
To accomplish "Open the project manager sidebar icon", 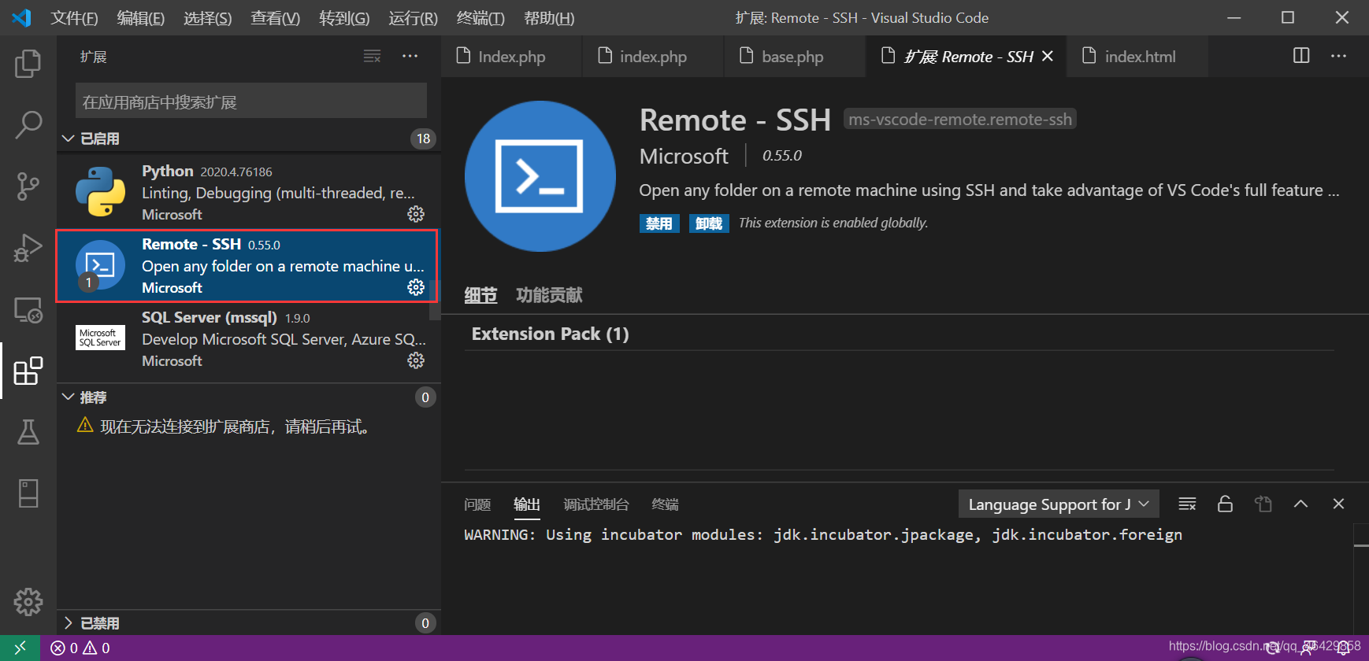I will point(28,493).
